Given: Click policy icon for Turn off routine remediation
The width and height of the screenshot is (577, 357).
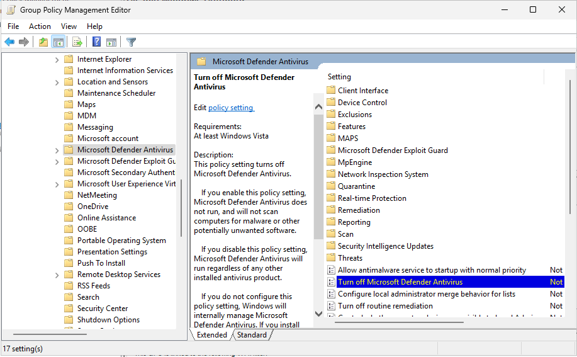Looking at the screenshot, I should [331, 306].
